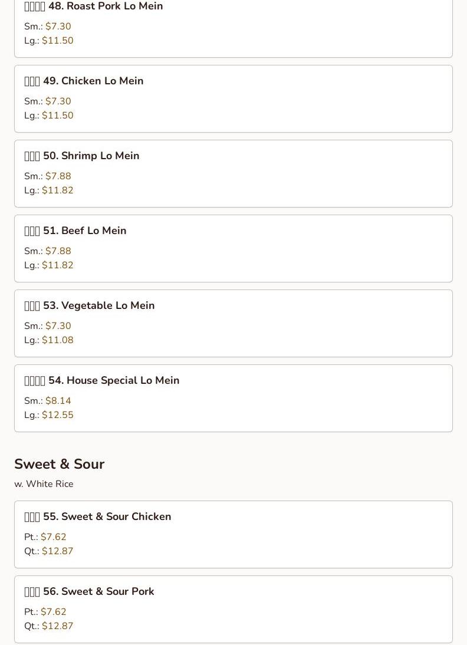Pick the large $11.82 Beef Lo Mein price

58,265
